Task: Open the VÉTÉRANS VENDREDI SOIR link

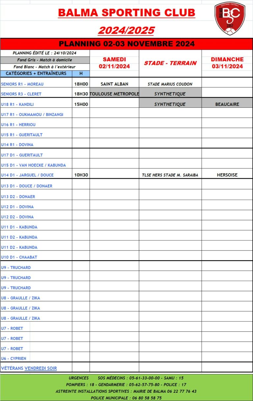Action: click(29, 368)
